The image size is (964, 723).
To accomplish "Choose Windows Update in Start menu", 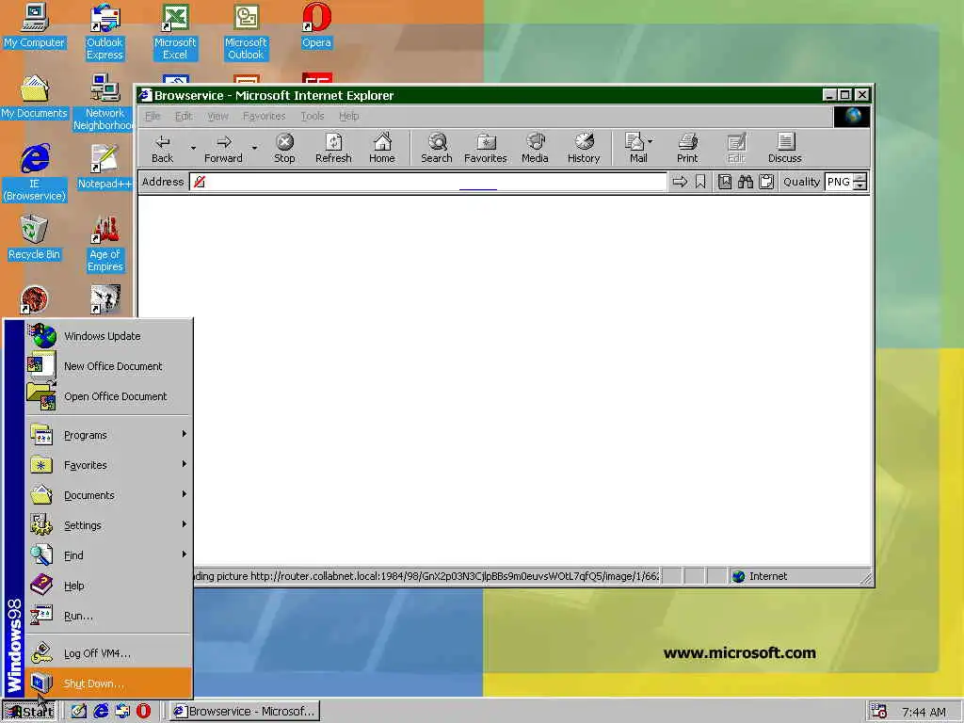I will click(x=108, y=336).
